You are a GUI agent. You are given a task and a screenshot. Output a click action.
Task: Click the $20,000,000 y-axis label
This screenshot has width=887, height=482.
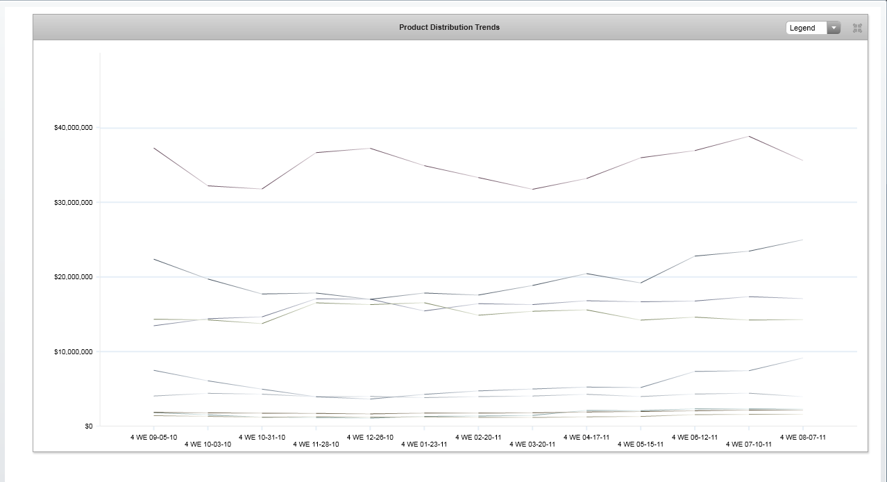pyautogui.click(x=73, y=277)
